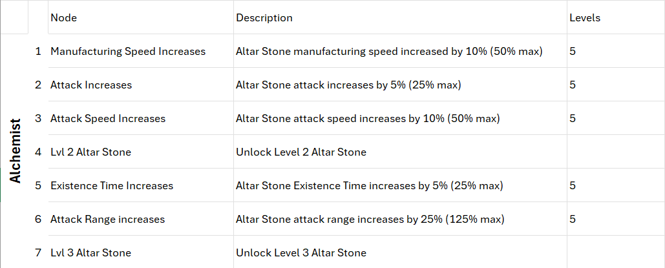Select the Node header cell

tap(141, 17)
